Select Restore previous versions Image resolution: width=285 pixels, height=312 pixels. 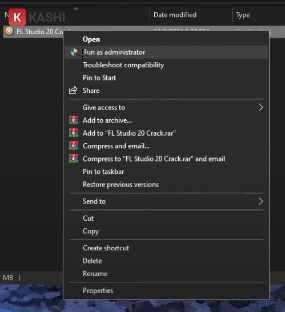tap(166, 184)
